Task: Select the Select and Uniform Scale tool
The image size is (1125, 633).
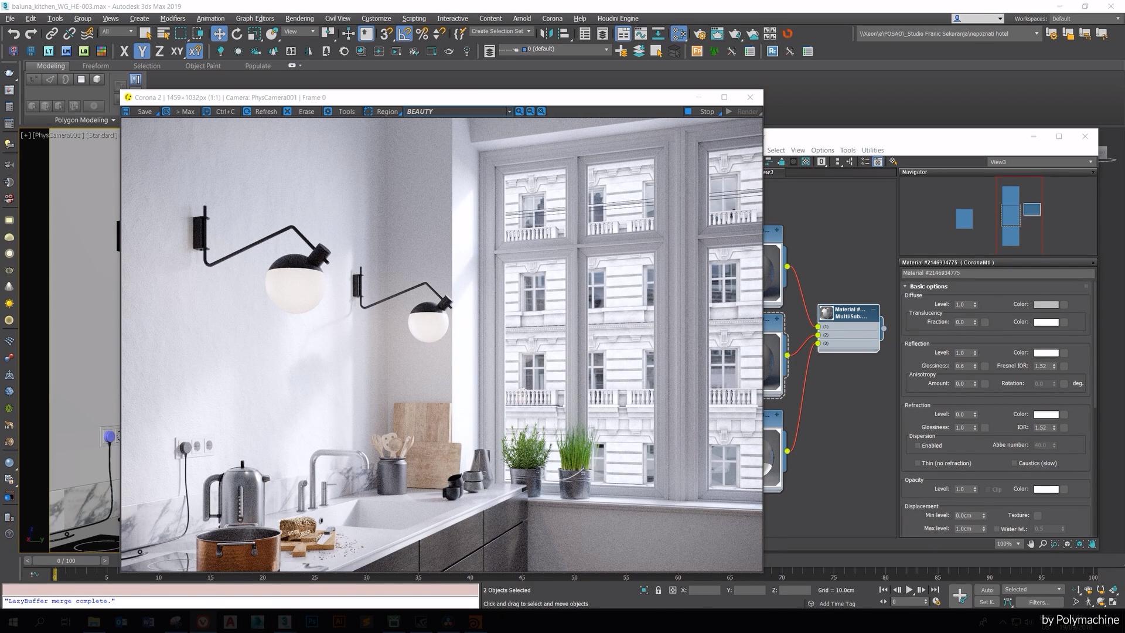Action: coord(255,33)
